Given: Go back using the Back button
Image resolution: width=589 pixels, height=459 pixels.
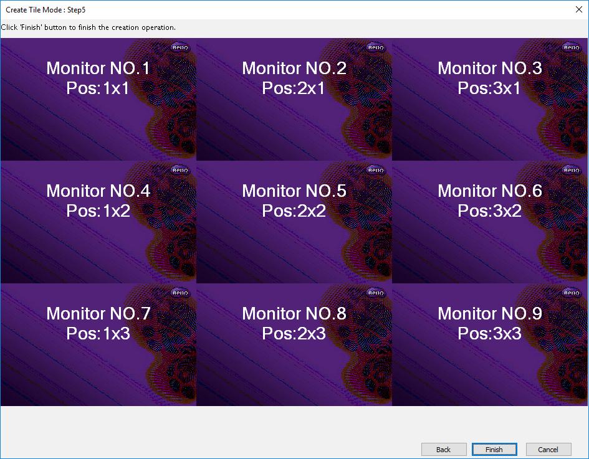Looking at the screenshot, I should tap(444, 449).
